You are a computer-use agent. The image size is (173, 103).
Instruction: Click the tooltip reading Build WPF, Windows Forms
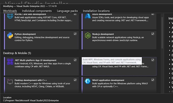112,61
